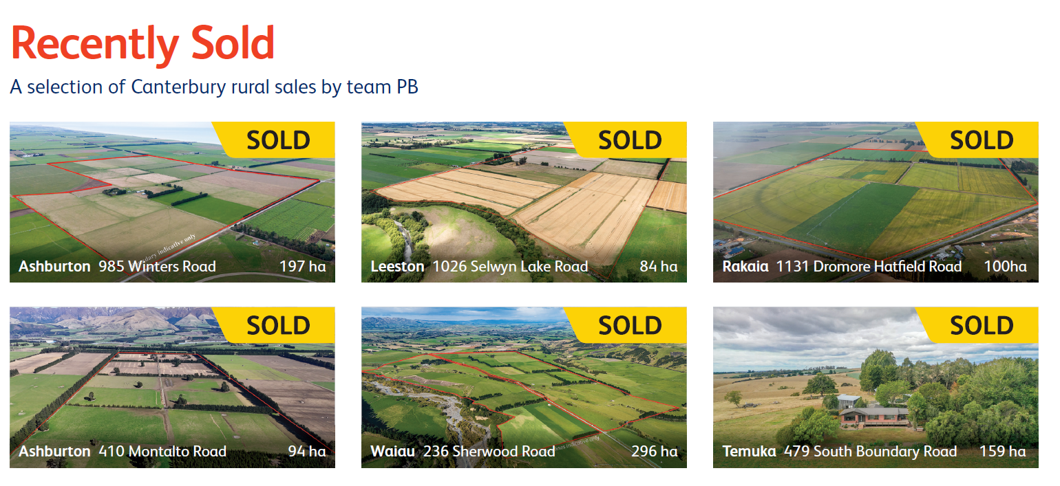Click SOLD badge on Dromore Hatfield Road listing

(x=982, y=140)
